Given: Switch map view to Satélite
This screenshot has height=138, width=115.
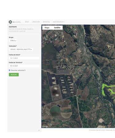Looking at the screenshot, I should click(57, 28).
